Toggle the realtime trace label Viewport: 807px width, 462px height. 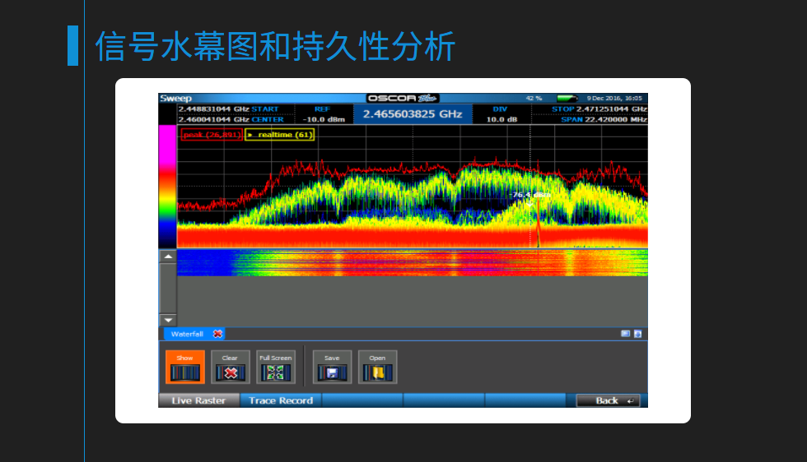[x=280, y=135]
